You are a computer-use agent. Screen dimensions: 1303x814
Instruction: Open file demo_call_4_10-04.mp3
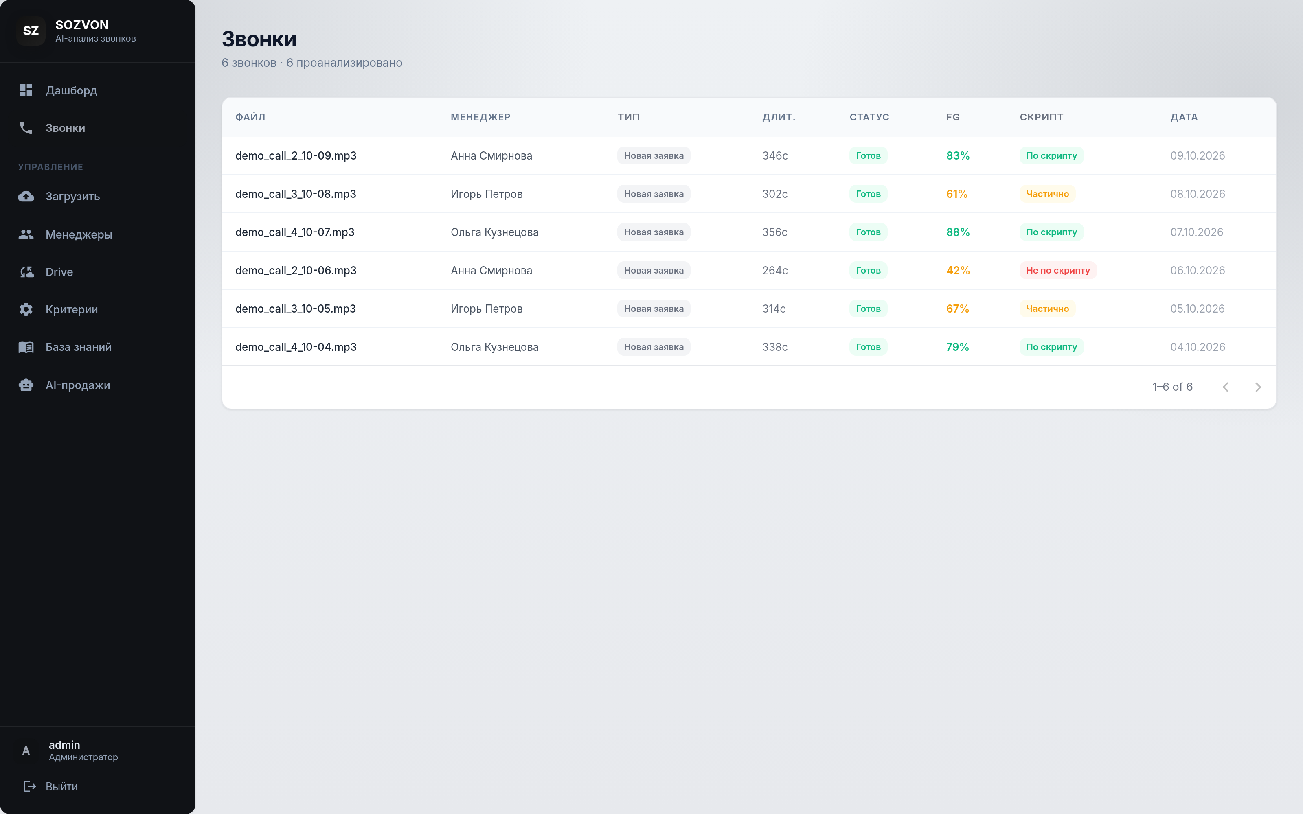[296, 347]
